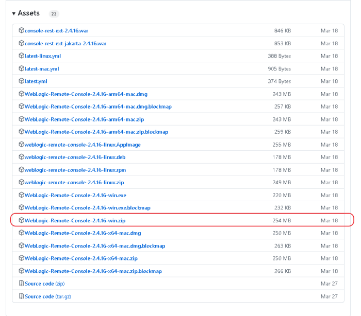
Task: Download weblogic-remote-console-2.4.16-linux.rpm
Action: click(75, 170)
